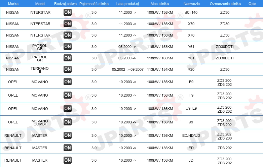Select INTERSTAR in the dCi 140 row

(40, 12)
